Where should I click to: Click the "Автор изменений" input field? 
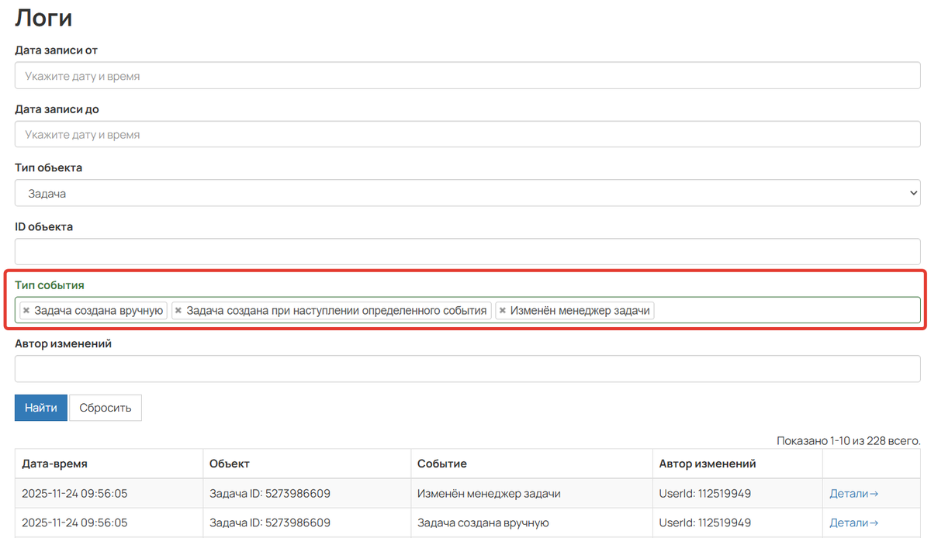click(467, 369)
